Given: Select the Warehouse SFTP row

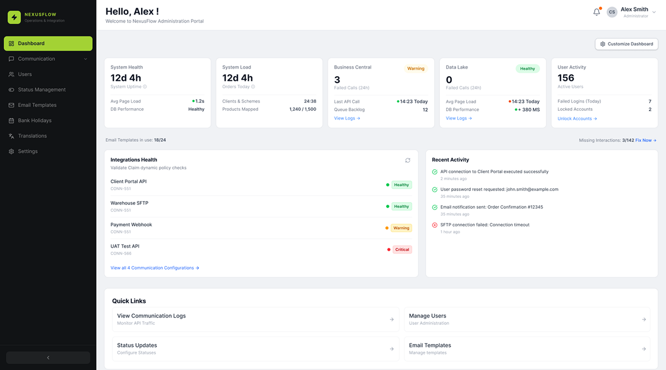Looking at the screenshot, I should click(261, 206).
